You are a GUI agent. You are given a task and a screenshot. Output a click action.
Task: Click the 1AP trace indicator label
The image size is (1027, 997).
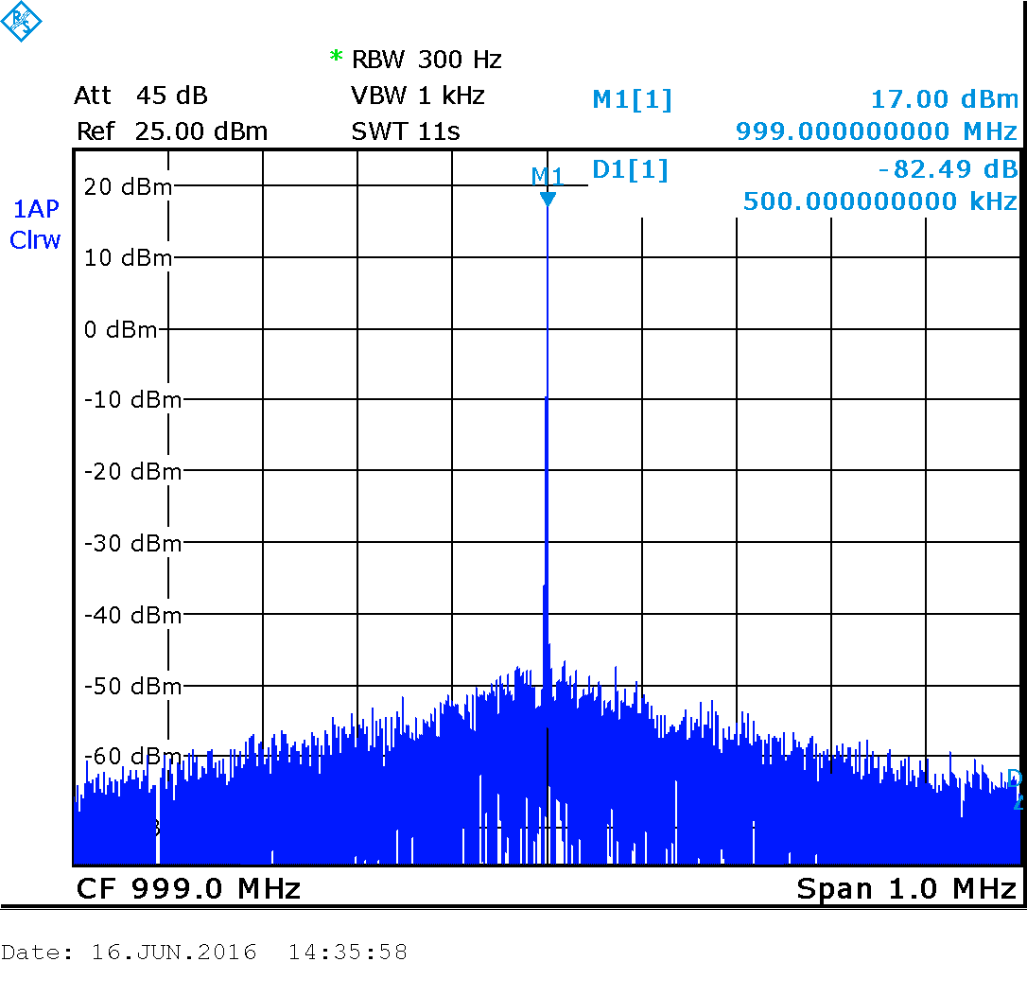click(35, 208)
